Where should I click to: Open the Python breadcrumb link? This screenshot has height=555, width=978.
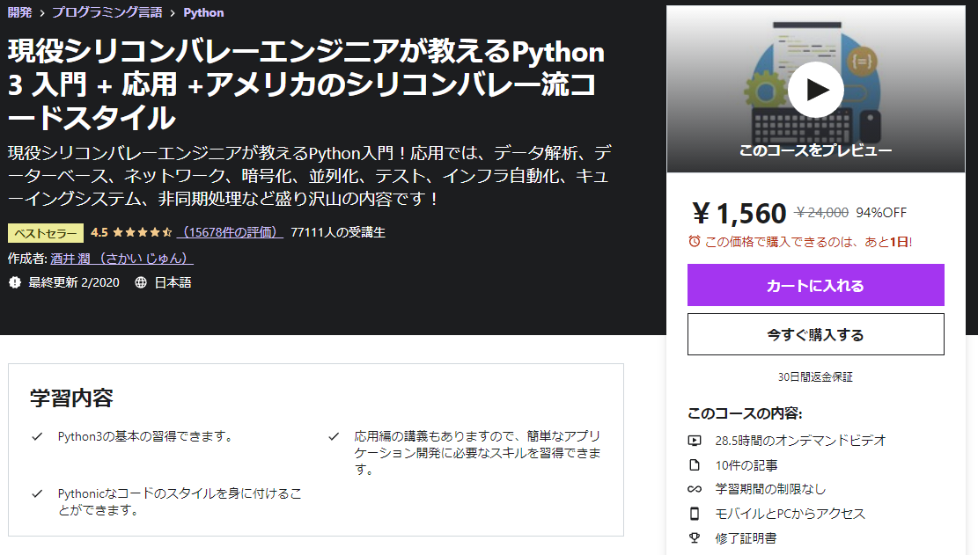pyautogui.click(x=203, y=12)
